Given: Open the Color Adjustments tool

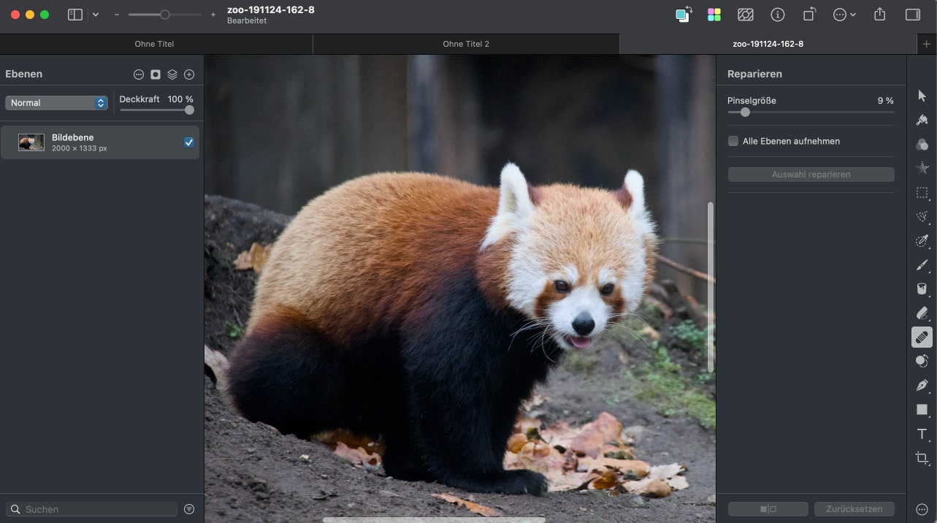Looking at the screenshot, I should pos(922,144).
